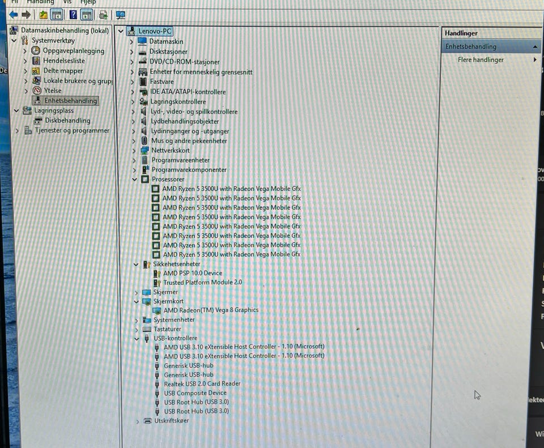544x448 pixels.
Task: Select Enheter for menneskelig grensesnitt
Action: pyautogui.click(x=201, y=72)
